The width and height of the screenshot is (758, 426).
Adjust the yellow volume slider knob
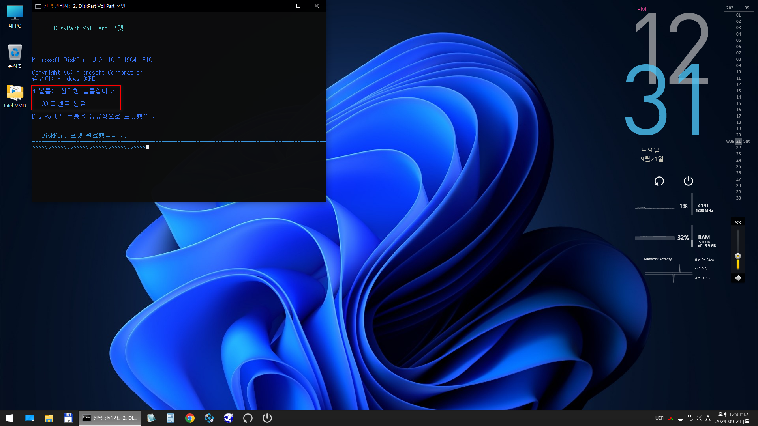738,256
